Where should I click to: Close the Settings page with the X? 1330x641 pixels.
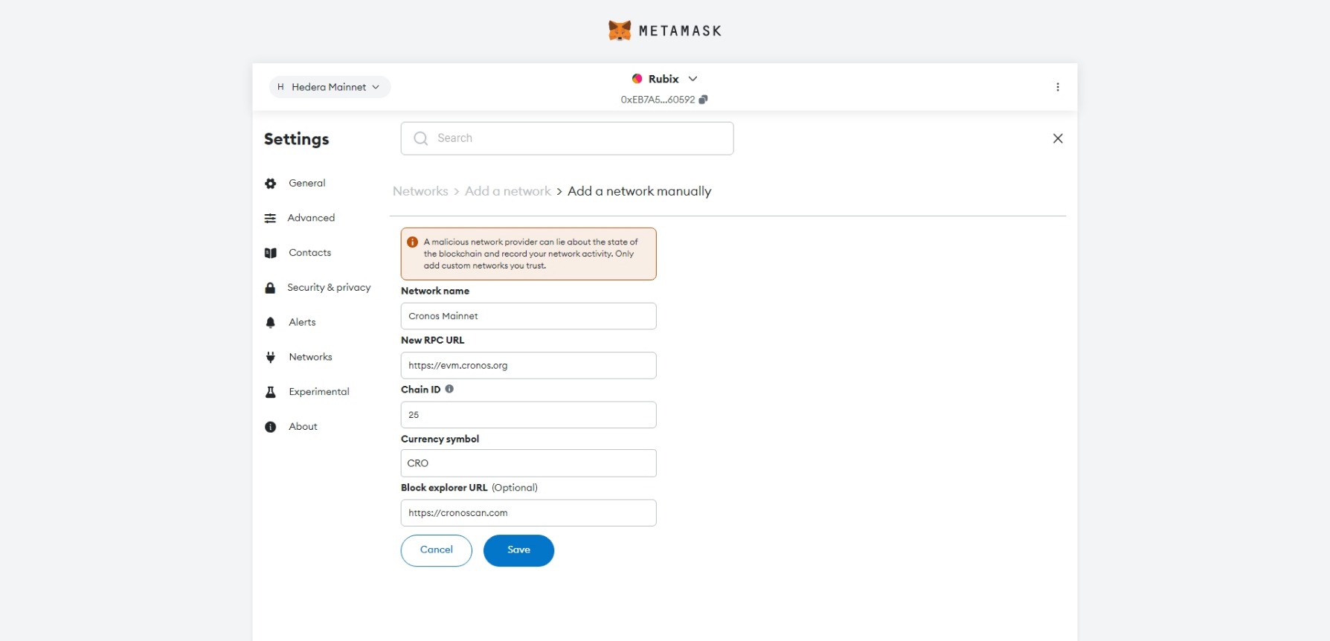tap(1057, 138)
